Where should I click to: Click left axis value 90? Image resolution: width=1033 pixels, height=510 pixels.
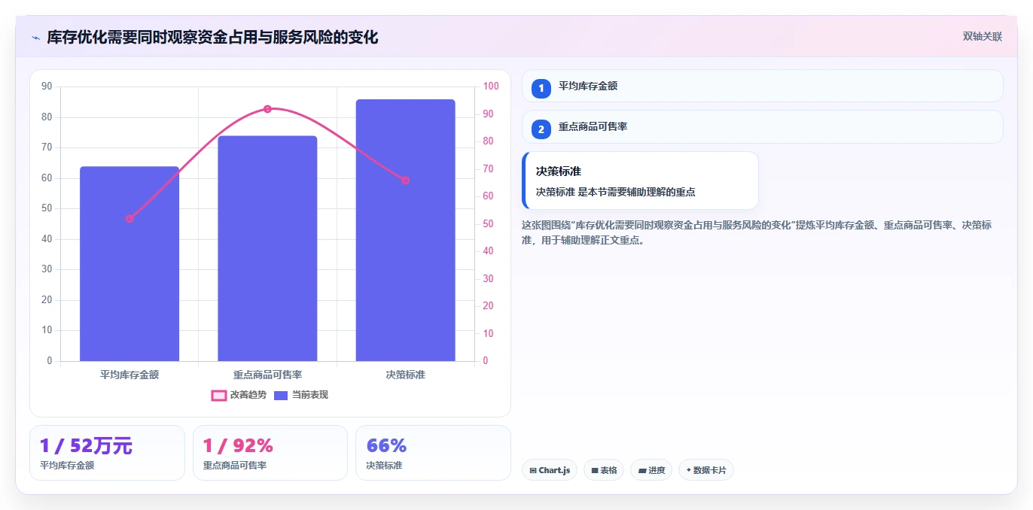(47, 87)
